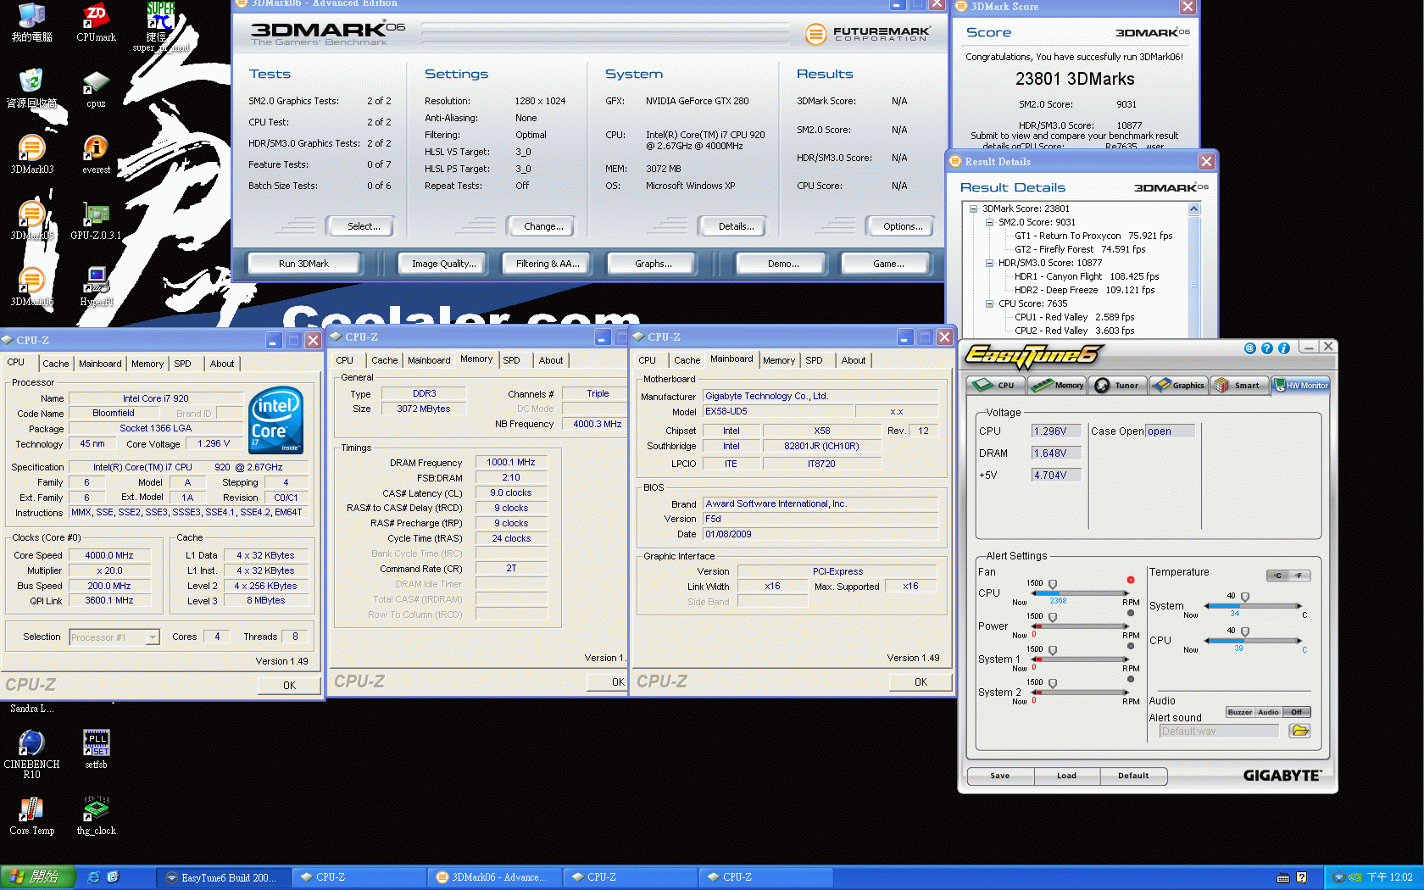Viewport: 1424px width, 890px height.
Task: Open the HW Monitor tab in EasyTune6
Action: (x=1301, y=385)
